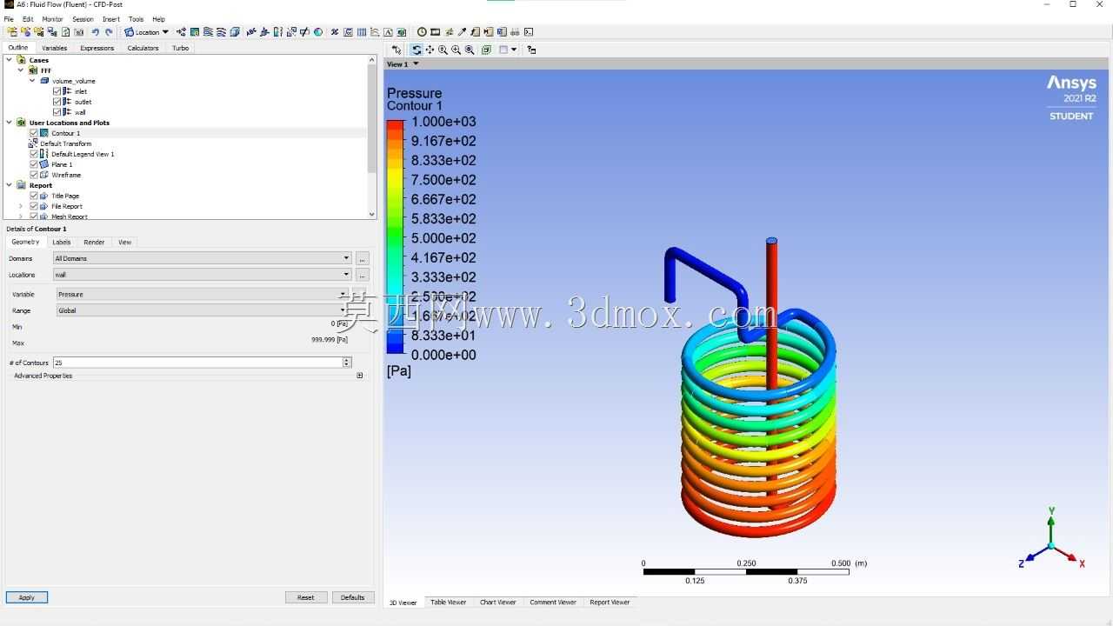Click the Redo arrow in the toolbar

coord(109,32)
